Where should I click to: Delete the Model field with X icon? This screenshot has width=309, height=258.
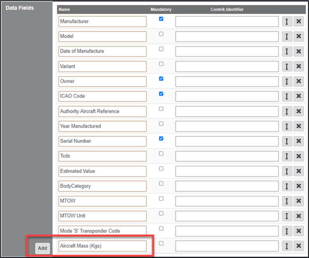pyautogui.click(x=299, y=37)
